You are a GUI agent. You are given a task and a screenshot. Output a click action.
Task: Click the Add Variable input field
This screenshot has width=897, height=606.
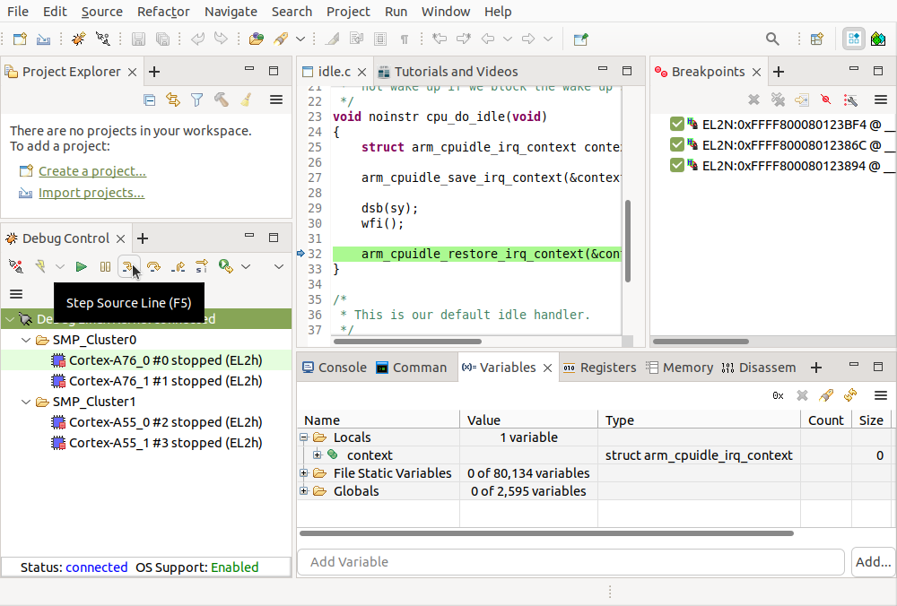tap(570, 562)
